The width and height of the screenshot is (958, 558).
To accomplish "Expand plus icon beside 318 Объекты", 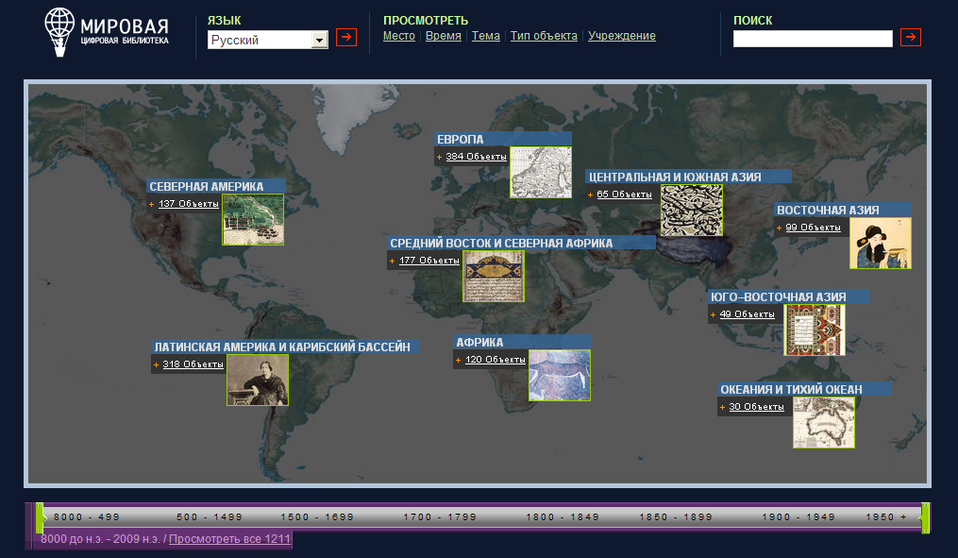I will point(156,364).
